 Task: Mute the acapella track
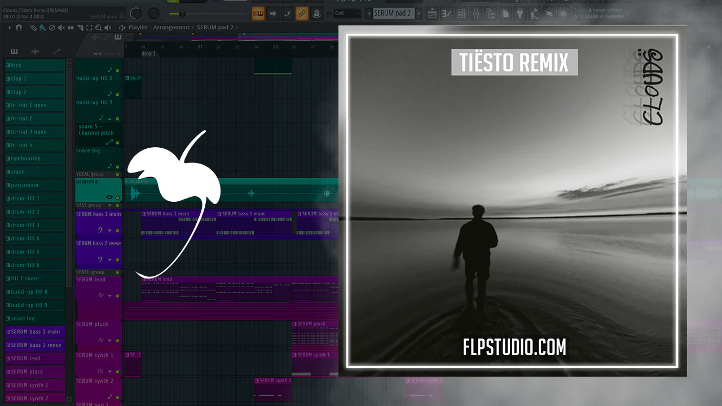[x=117, y=198]
